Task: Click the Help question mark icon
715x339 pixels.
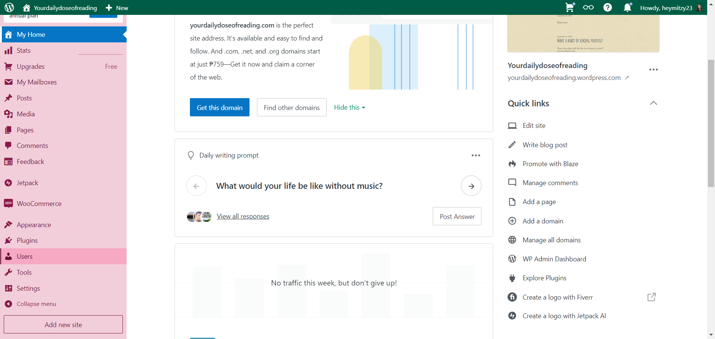Action: [607, 7]
